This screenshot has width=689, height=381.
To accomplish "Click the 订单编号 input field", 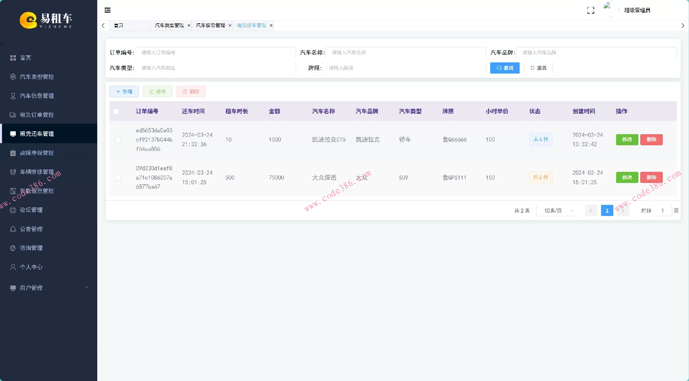I will (216, 52).
